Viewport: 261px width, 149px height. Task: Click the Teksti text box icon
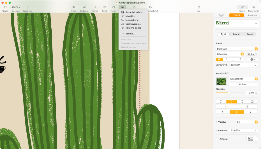pos(104,7)
